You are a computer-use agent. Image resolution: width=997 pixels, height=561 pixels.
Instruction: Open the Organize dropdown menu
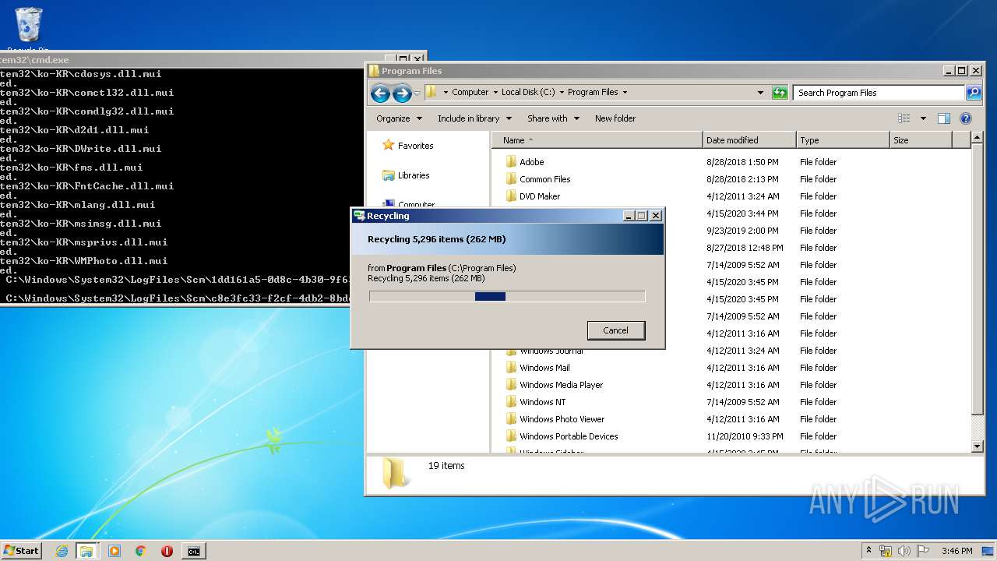[399, 118]
